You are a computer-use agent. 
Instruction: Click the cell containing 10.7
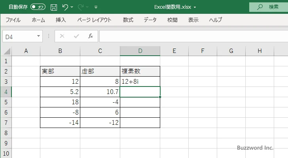[x=100, y=92]
